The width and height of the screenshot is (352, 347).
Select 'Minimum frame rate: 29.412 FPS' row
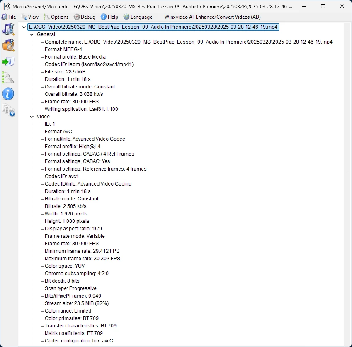(82, 251)
